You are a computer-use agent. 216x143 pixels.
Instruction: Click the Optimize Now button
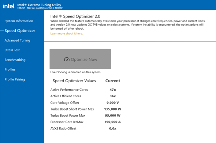click(x=80, y=59)
